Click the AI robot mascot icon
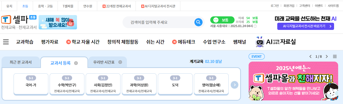 260,42
